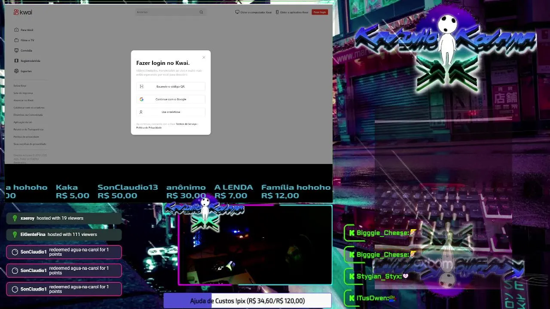
Task: Click the RegistrodeVida film icon
Action: point(16,61)
